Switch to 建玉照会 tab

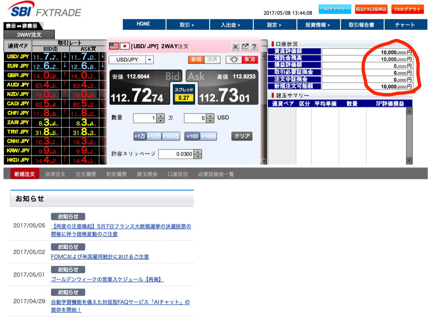[147, 174]
